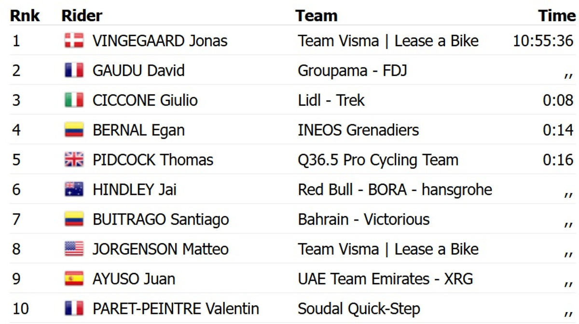
Task: Click the Australian flag next to Hindley
Action: (x=74, y=190)
